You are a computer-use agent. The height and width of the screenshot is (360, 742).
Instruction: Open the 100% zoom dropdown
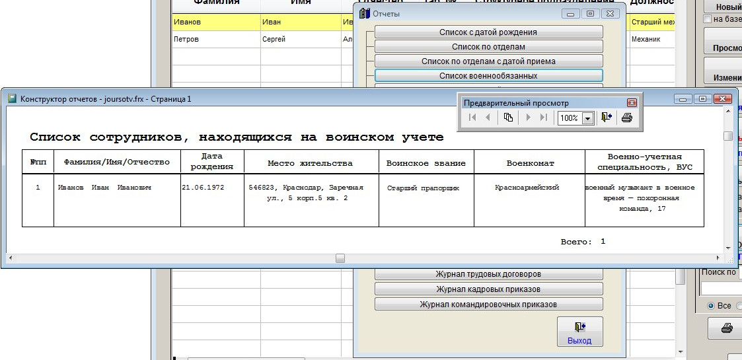coord(587,118)
